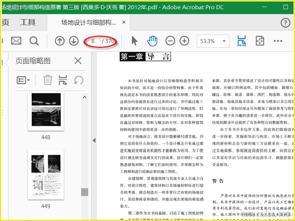
Task: Print or extract pages icon in thumbnails panel
Action: point(63,80)
